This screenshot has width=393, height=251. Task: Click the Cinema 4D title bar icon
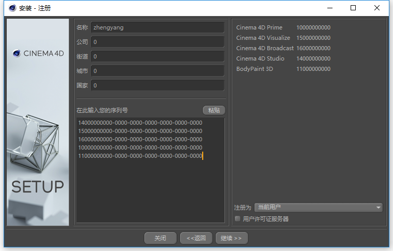[x=12, y=8]
